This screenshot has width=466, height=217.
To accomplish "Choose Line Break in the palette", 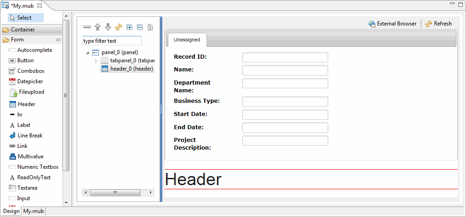I will point(26,136).
